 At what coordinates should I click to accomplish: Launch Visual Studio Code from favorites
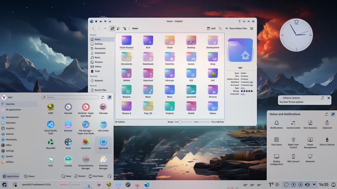pyautogui.click(x=50, y=127)
